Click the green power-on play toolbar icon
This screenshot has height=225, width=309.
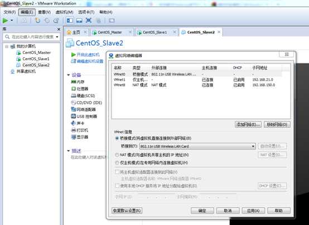click(6, 21)
